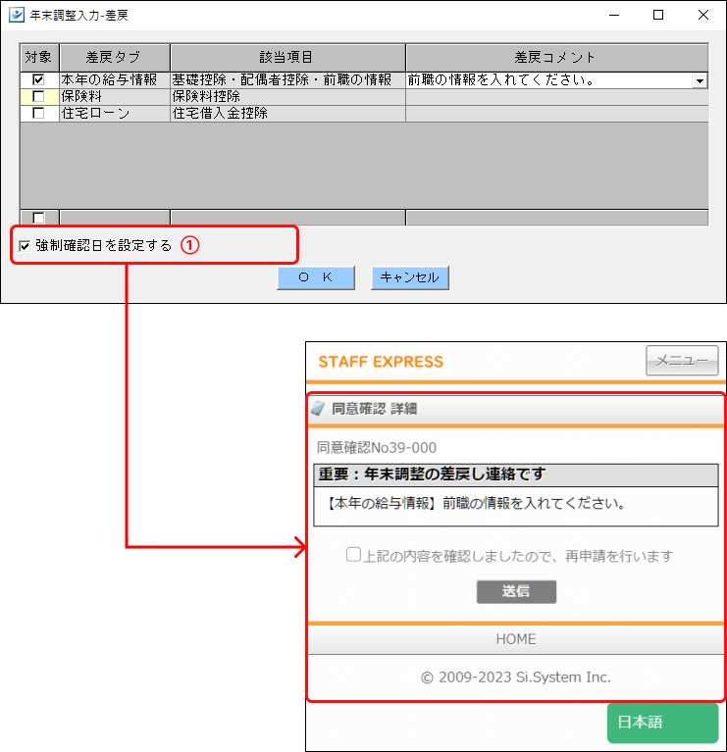727x752 pixels.
Task: Click the 差戻コメント column header
Action: click(556, 58)
